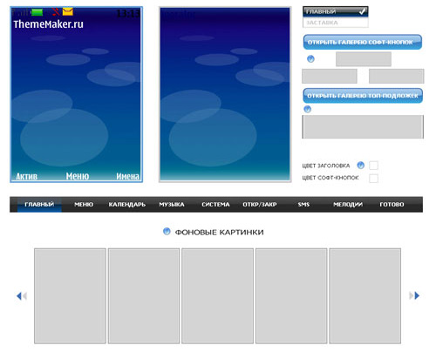Select the ОТКР/ЗАКР tab
The height and width of the screenshot is (359, 436).
(260, 205)
